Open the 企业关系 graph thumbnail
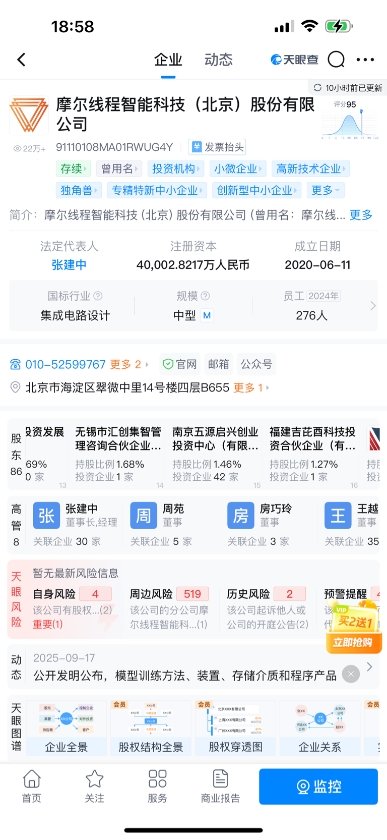The image size is (387, 840). pyautogui.click(x=320, y=727)
